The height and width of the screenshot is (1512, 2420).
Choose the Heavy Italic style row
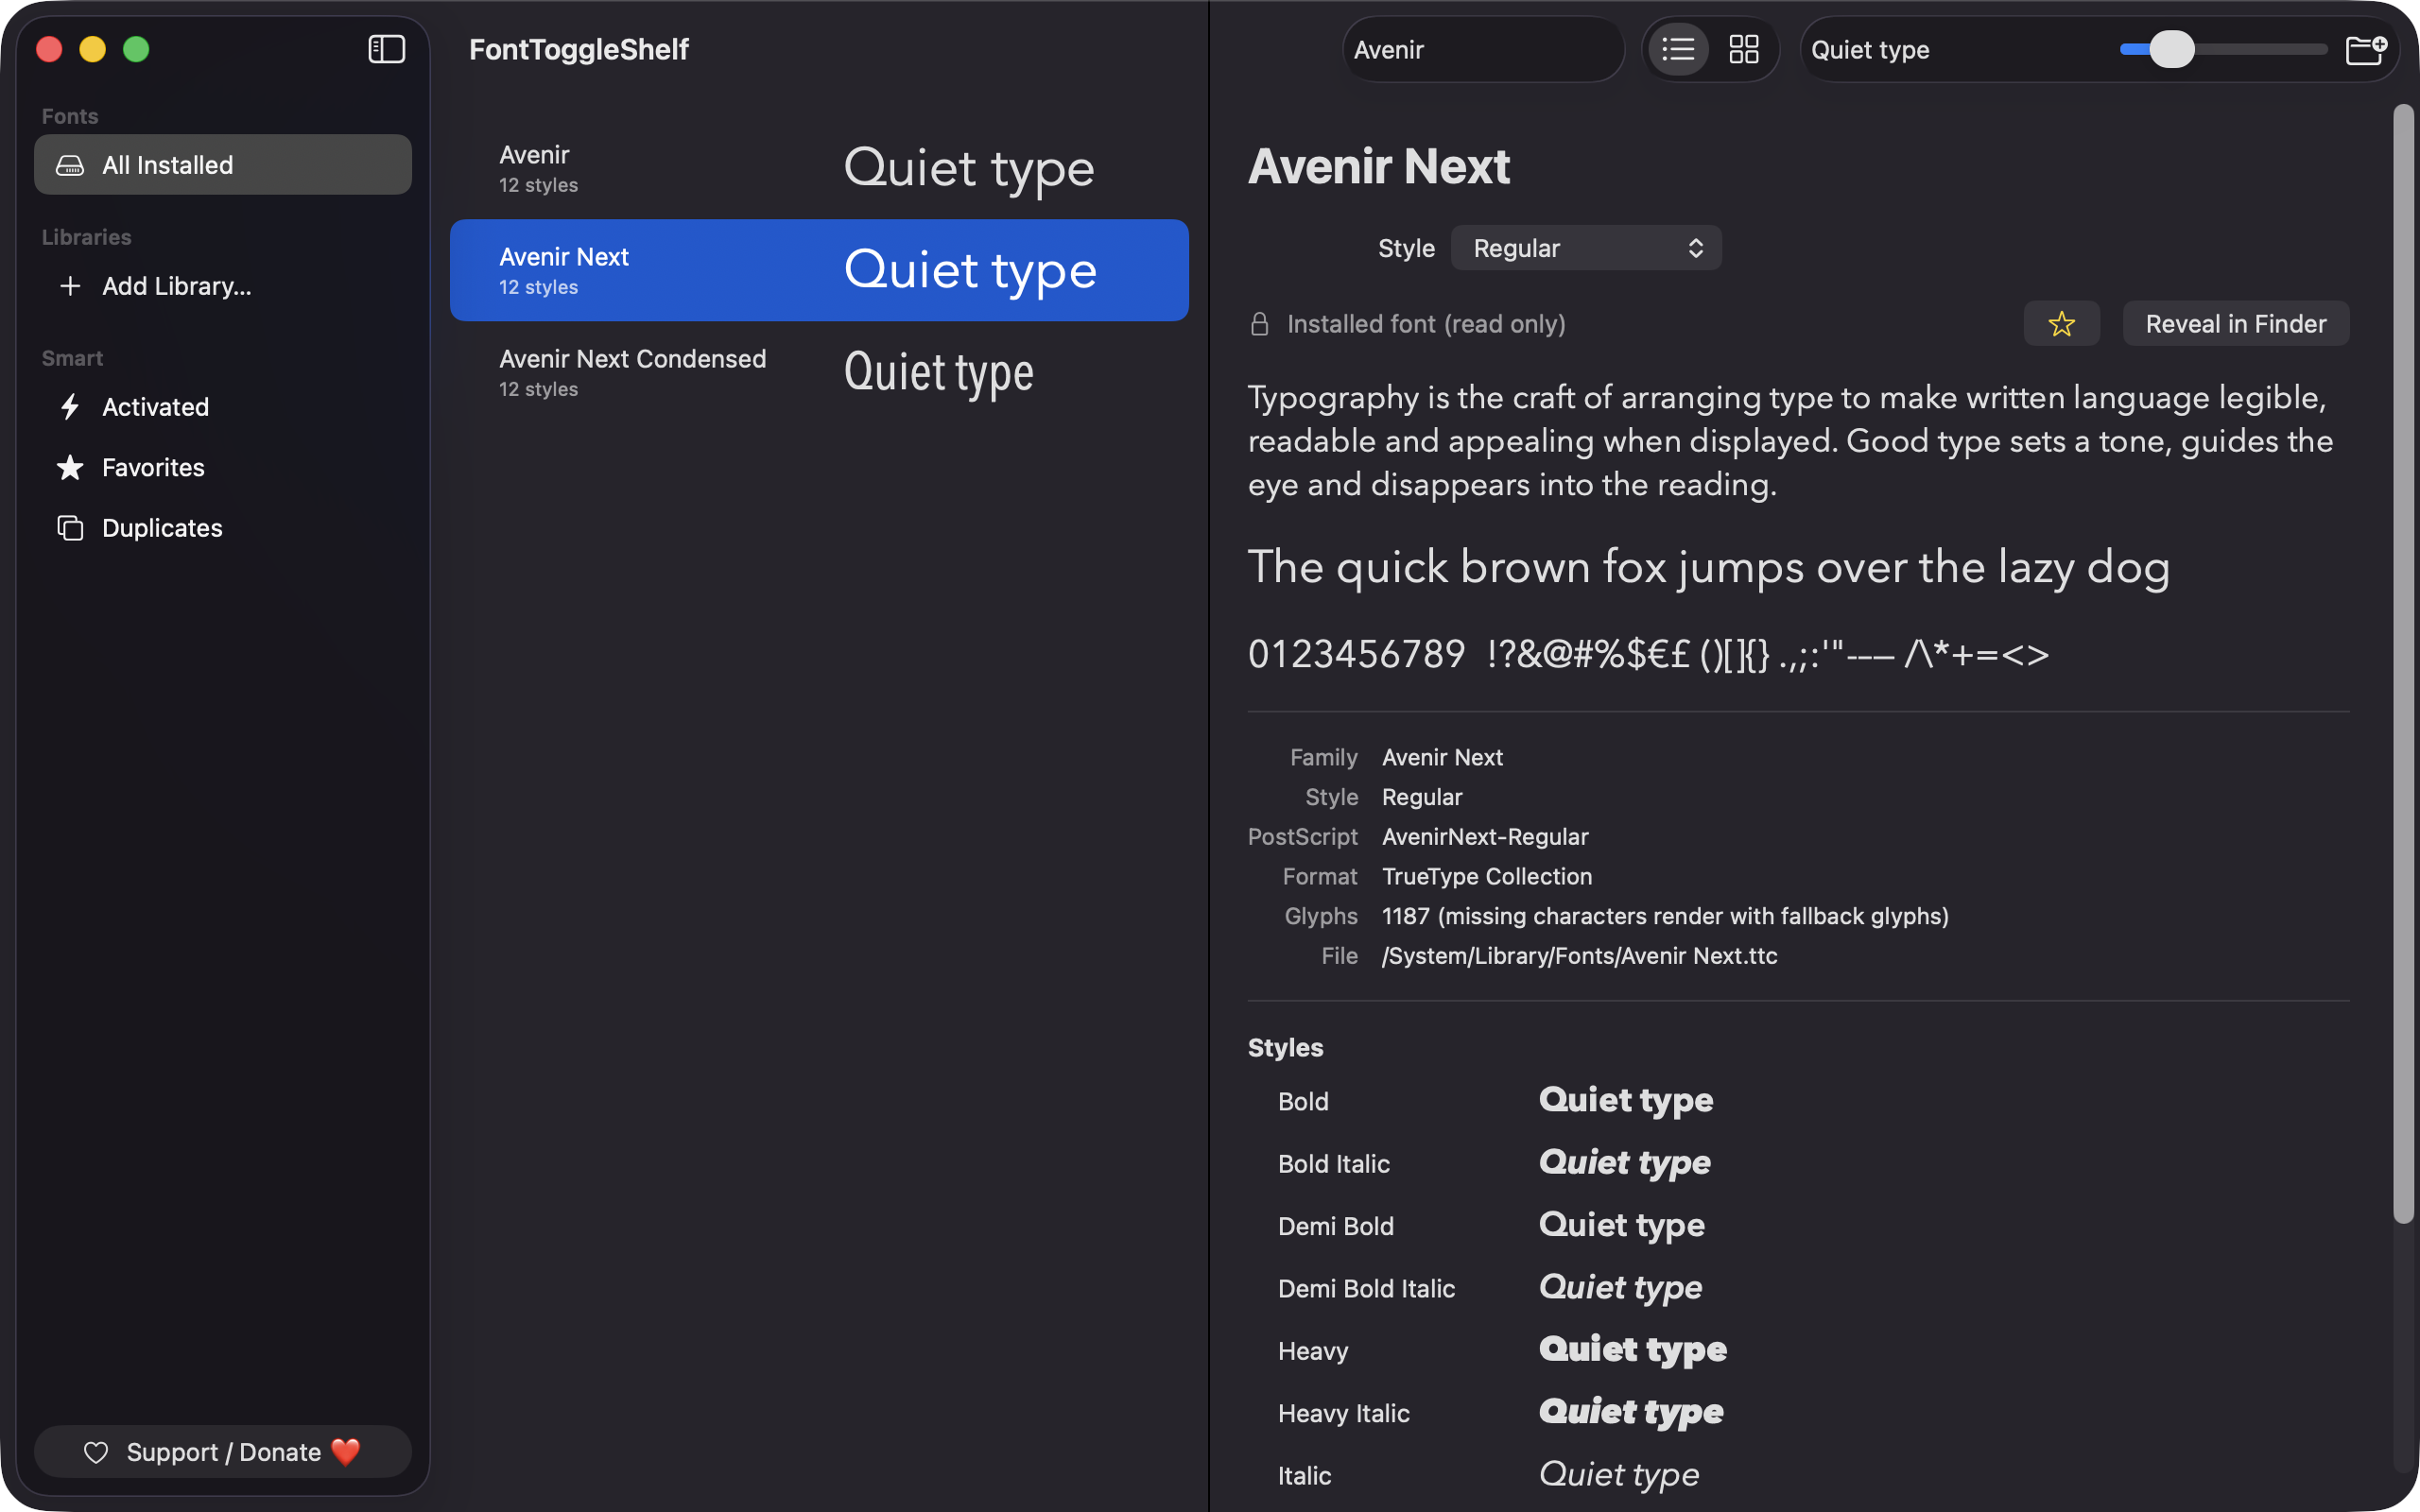[1798, 1413]
